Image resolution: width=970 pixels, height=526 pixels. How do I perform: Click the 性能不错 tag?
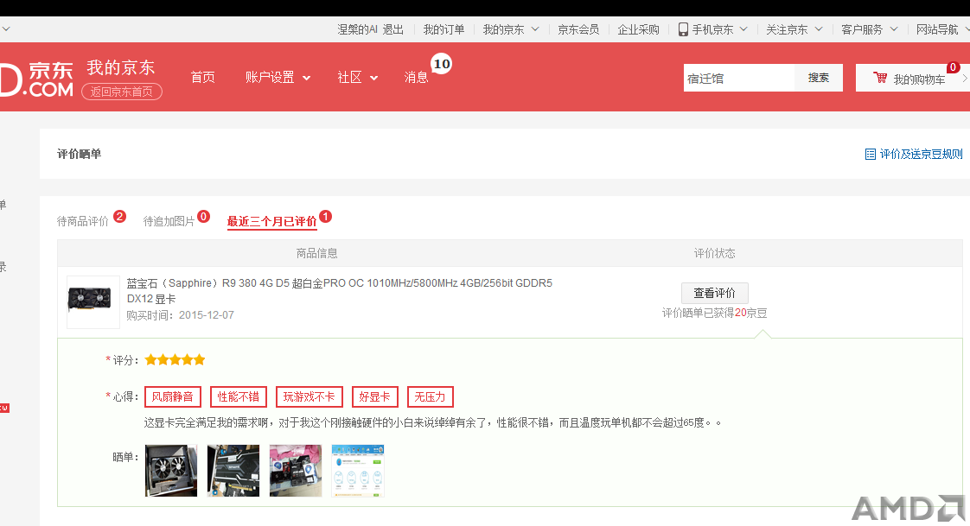tap(238, 396)
